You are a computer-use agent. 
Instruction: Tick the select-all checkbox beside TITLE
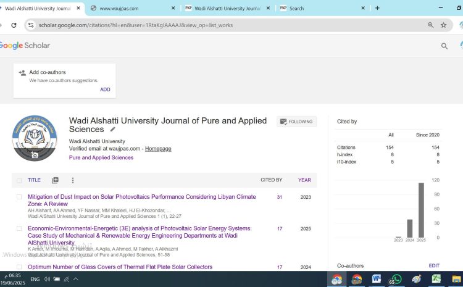pyautogui.click(x=19, y=180)
